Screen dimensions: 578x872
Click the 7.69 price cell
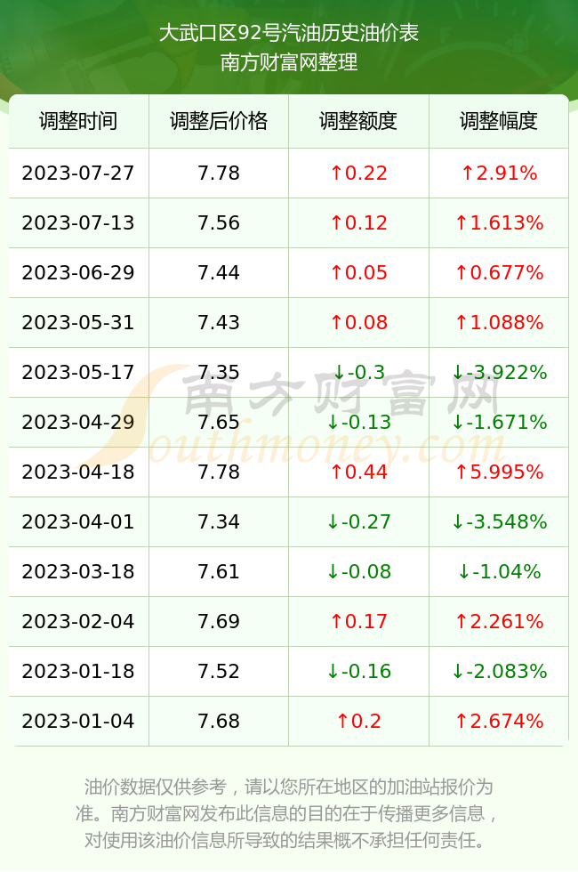point(219,622)
